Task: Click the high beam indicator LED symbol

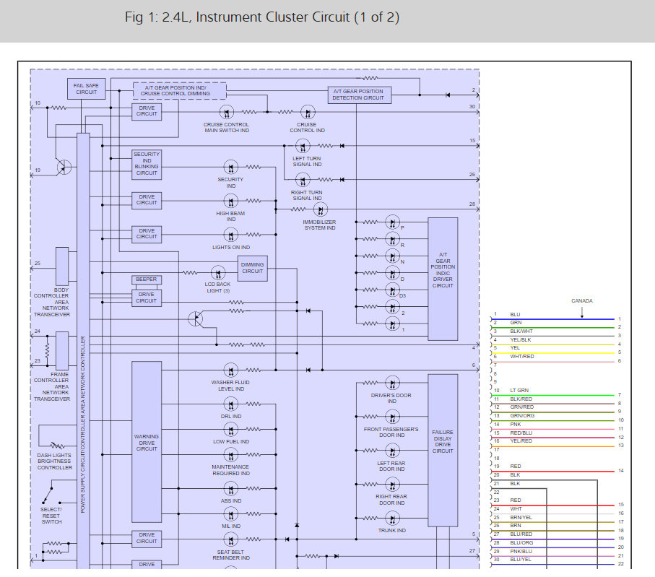Action: 230,202
